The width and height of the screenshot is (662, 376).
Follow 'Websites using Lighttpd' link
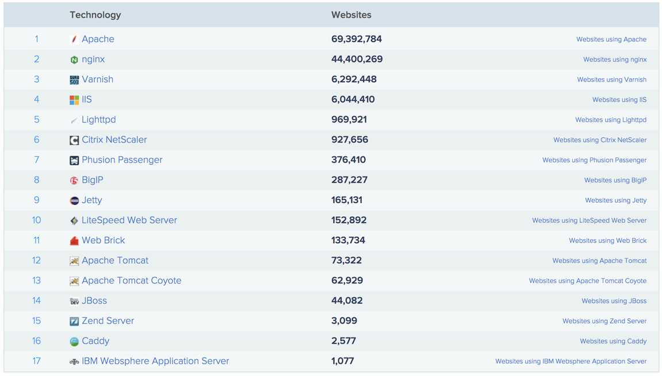(611, 120)
